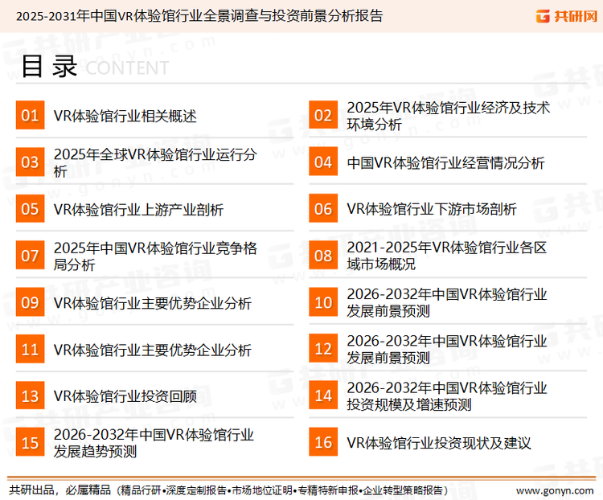Select chapter title 2025年全球VR体验馆行业运行分析

(x=155, y=162)
